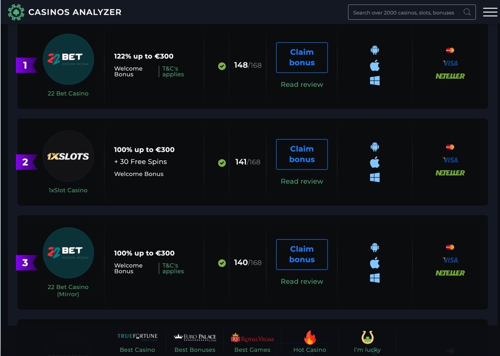Read review of 22 Bet Casino (Mirror)
Image resolution: width=500 pixels, height=356 pixels.
pos(302,282)
